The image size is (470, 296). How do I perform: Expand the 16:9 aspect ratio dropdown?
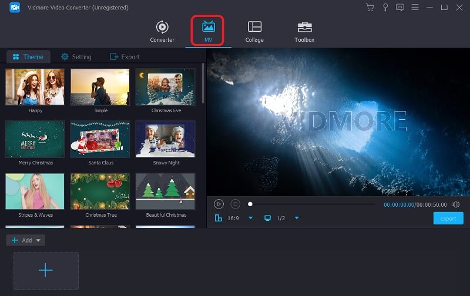click(x=250, y=218)
